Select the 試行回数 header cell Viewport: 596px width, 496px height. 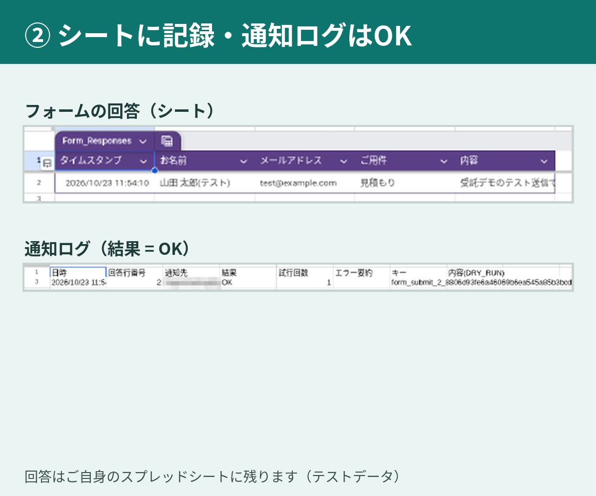coord(305,272)
